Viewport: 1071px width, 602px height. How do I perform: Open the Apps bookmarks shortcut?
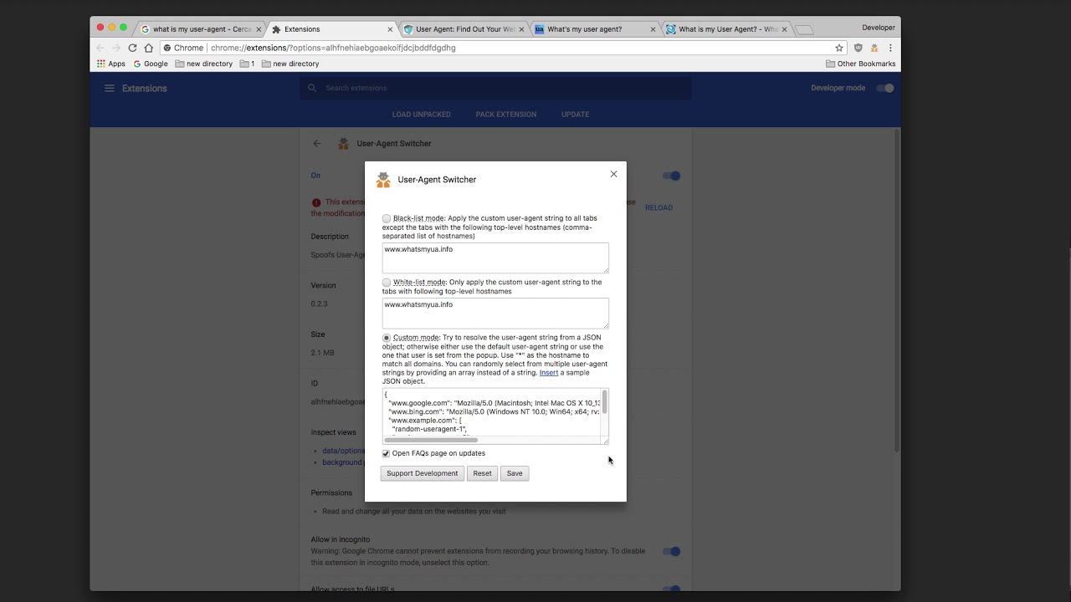click(x=111, y=64)
